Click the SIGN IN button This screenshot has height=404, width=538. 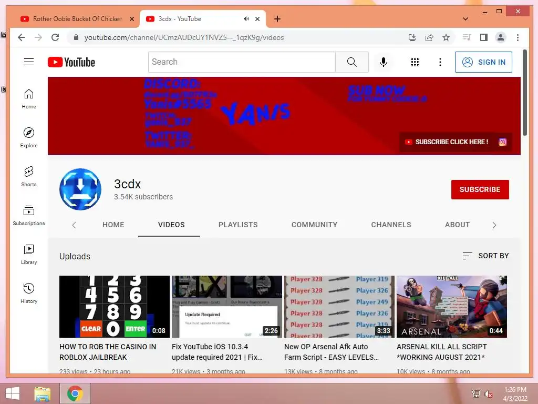tap(483, 62)
